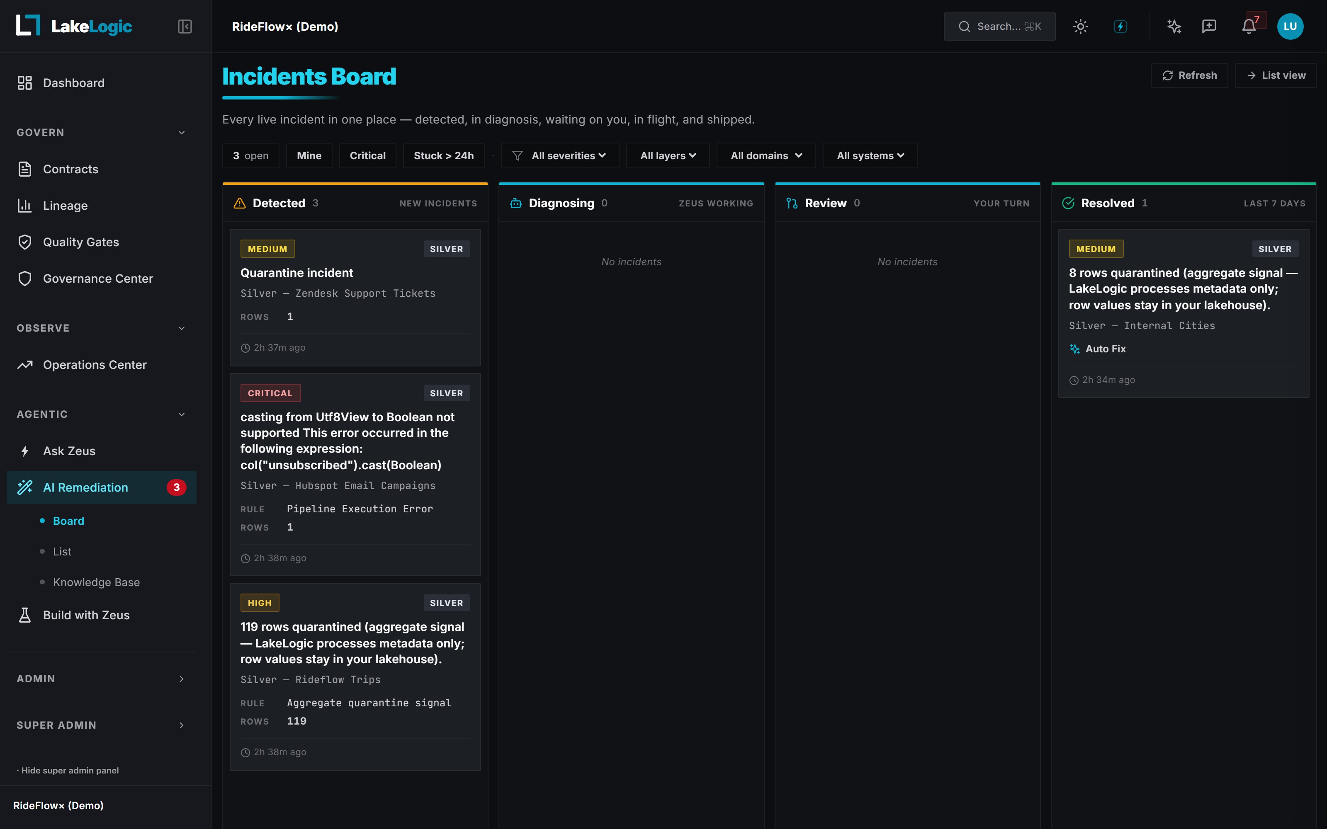Click the Review pull-request icon
Screen dimensions: 1327x829
coord(792,204)
